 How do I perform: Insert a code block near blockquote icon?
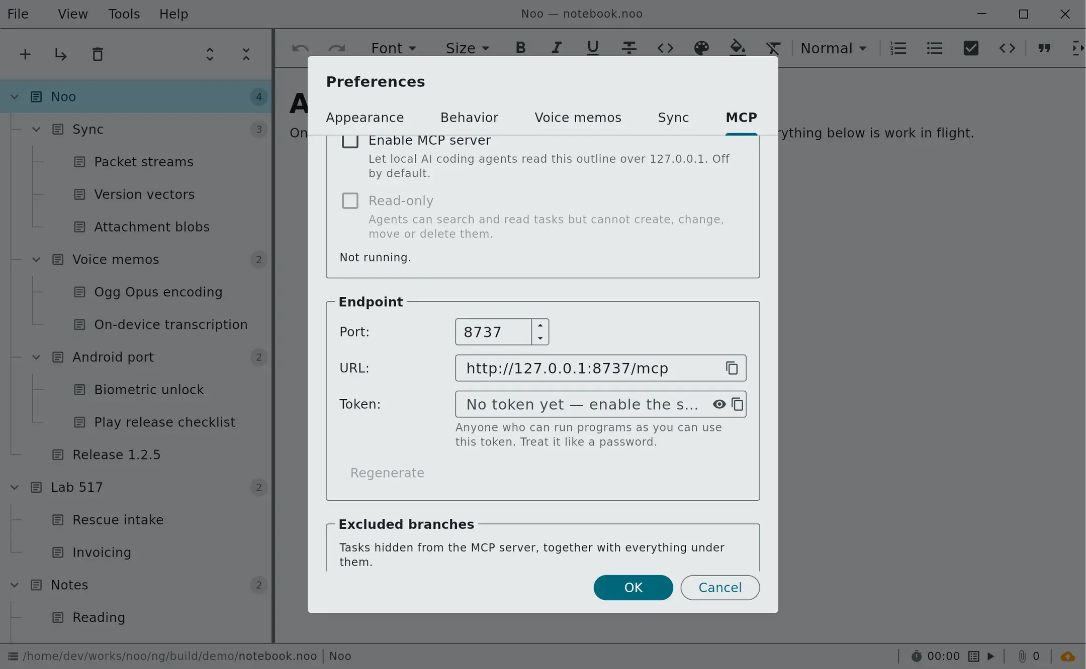(1007, 48)
